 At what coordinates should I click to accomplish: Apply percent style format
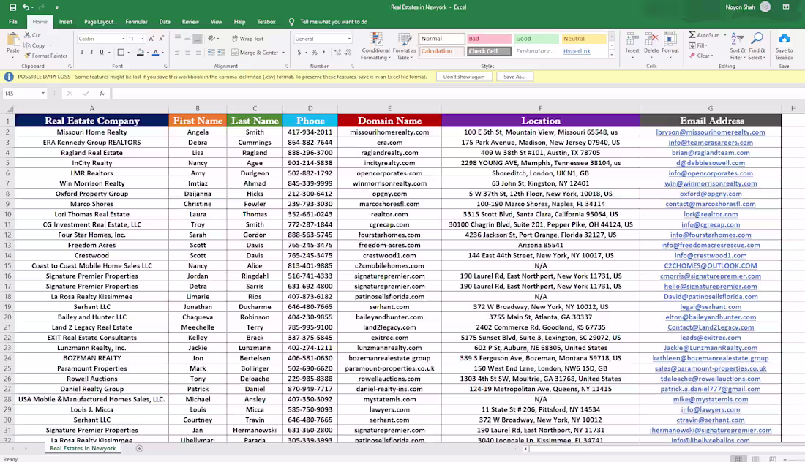pyautogui.click(x=314, y=53)
